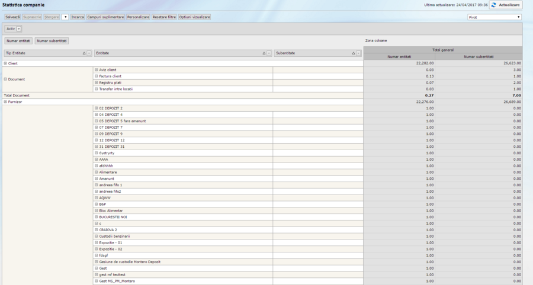Screen dimensions: 533x285
Task: Click the Campuri suplimentare button
Action: point(105,17)
